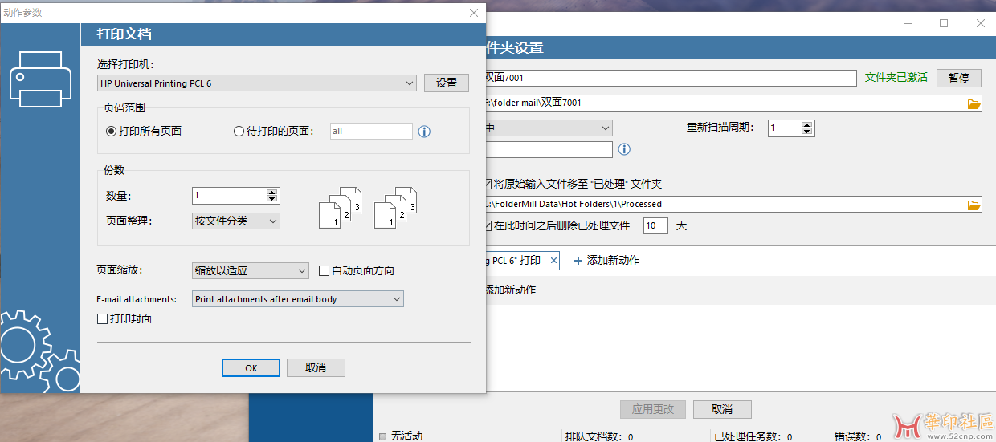The image size is (996, 442).
Task: Select 待打印的页面 radio button
Action: tap(239, 132)
